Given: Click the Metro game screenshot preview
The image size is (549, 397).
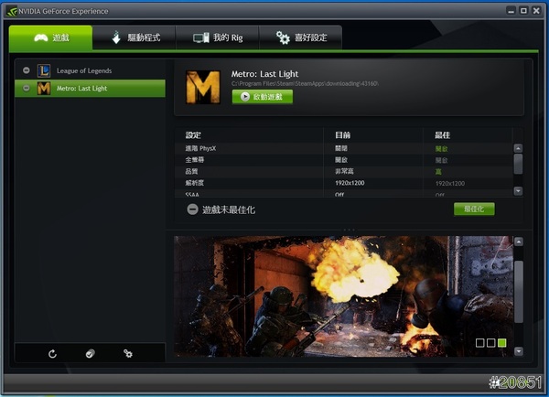Looking at the screenshot, I should pyautogui.click(x=343, y=296).
